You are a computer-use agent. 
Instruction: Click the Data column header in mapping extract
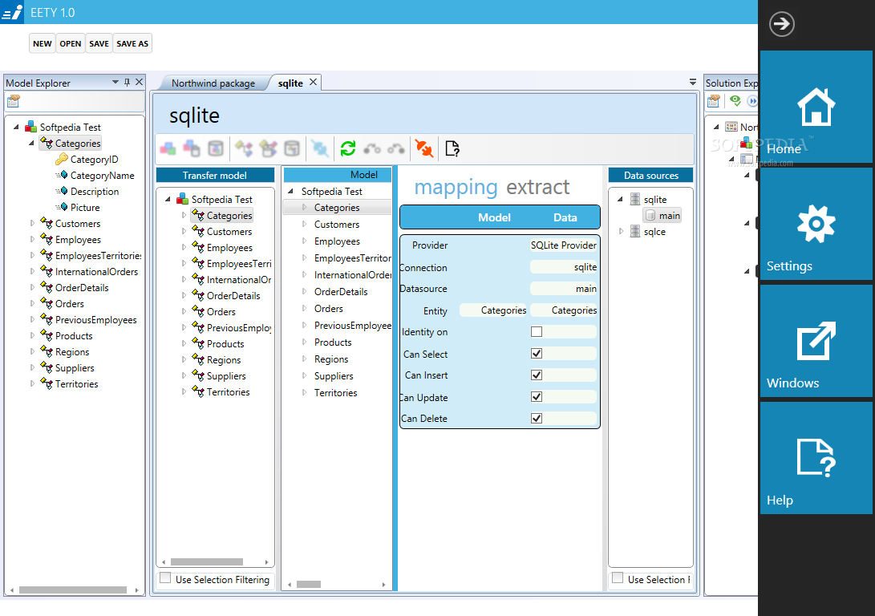pyautogui.click(x=565, y=217)
